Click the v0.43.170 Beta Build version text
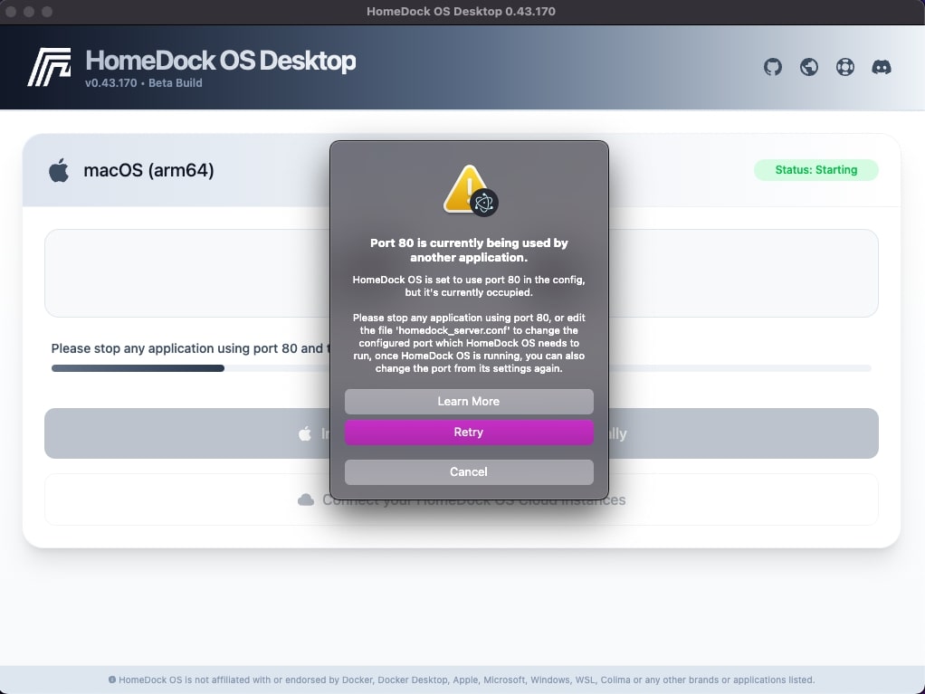Screen dimensions: 925x694 coord(143,83)
